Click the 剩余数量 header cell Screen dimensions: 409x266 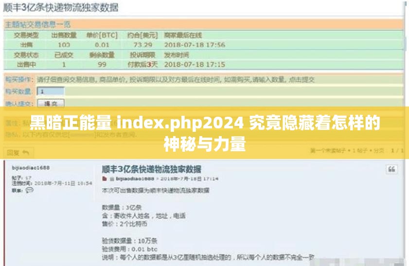(x=102, y=55)
